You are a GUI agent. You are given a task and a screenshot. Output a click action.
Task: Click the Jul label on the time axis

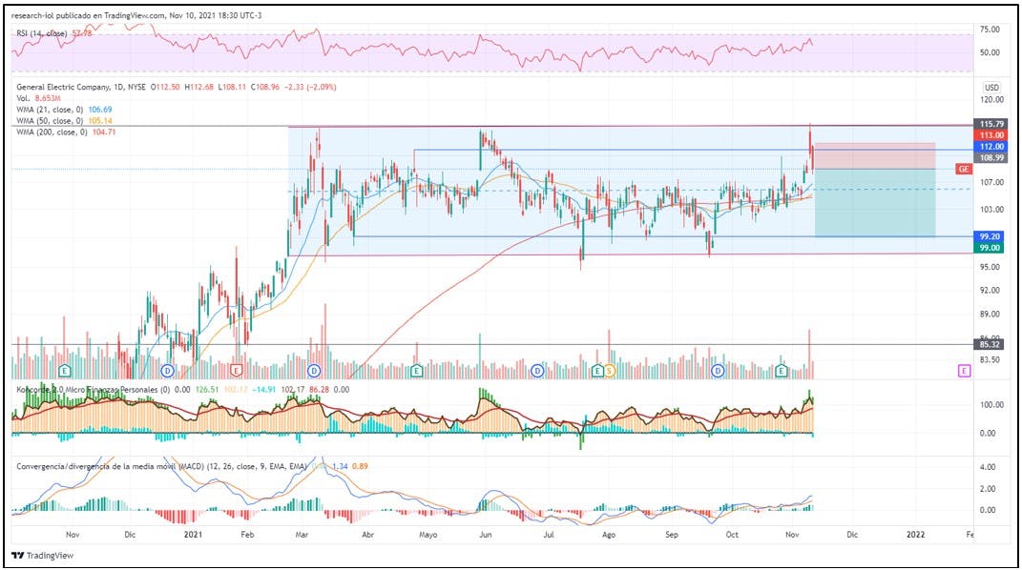549,535
